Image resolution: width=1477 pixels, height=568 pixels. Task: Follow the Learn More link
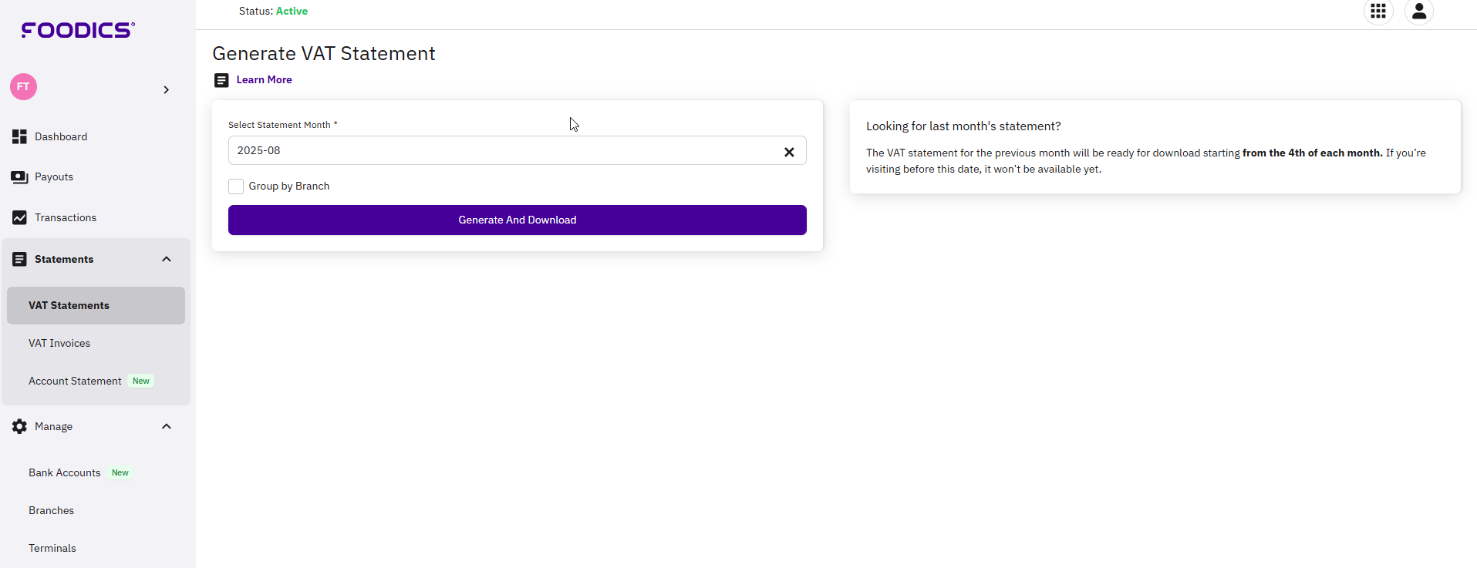[x=264, y=80]
